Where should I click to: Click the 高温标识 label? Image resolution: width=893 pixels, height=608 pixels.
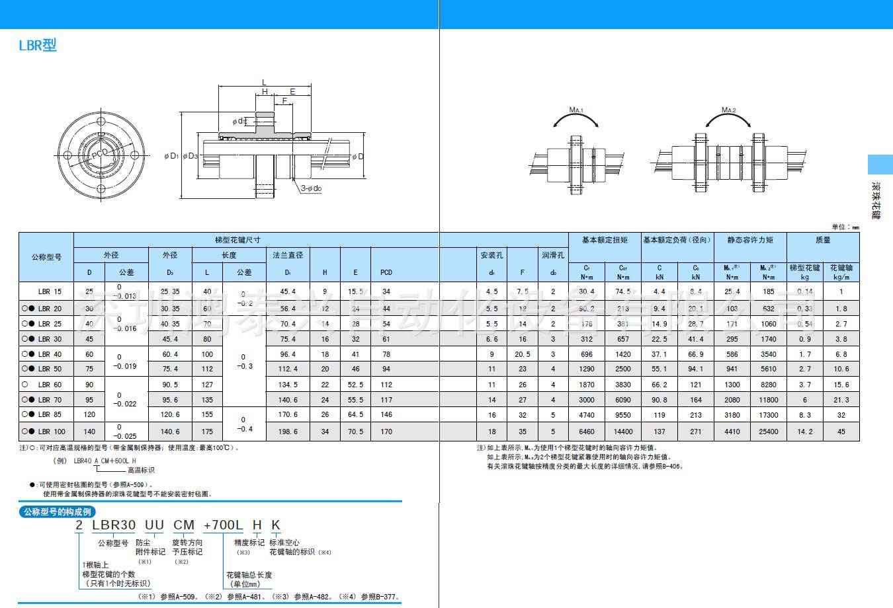coord(141,470)
